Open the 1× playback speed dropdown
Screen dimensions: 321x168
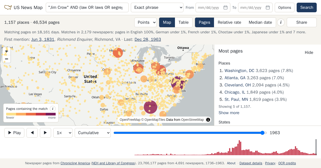click(x=63, y=133)
